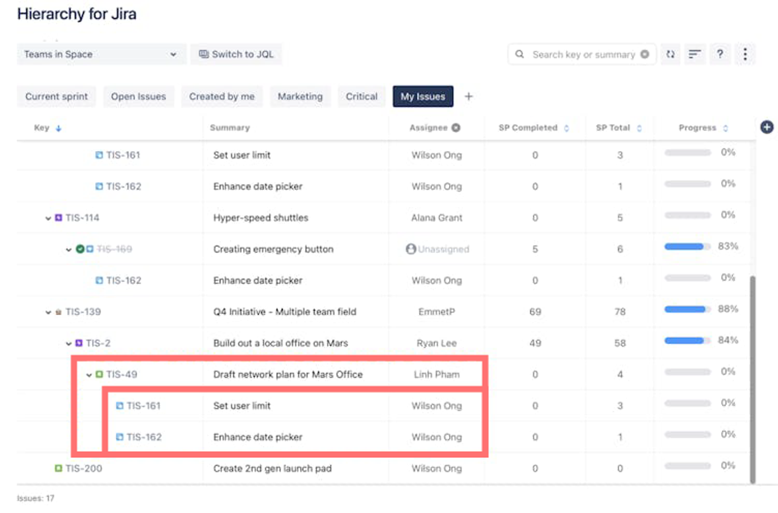Click the 84% progress bar for TIS-2
Image resolution: width=778 pixels, height=513 pixels.
coord(687,341)
